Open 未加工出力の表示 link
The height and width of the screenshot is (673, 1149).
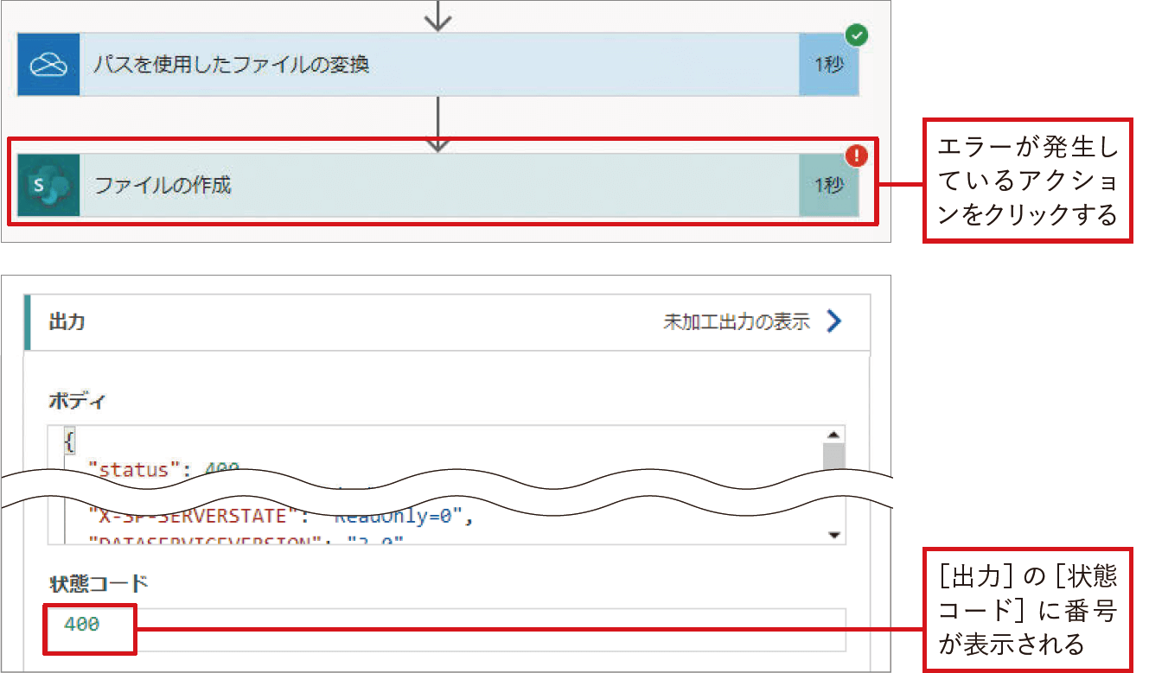737,322
